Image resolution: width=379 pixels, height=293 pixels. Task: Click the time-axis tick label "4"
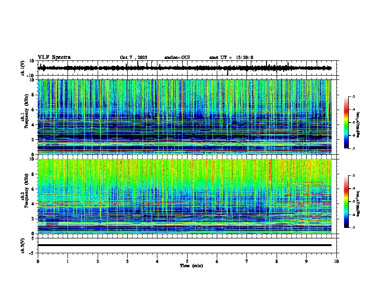coord(157,261)
